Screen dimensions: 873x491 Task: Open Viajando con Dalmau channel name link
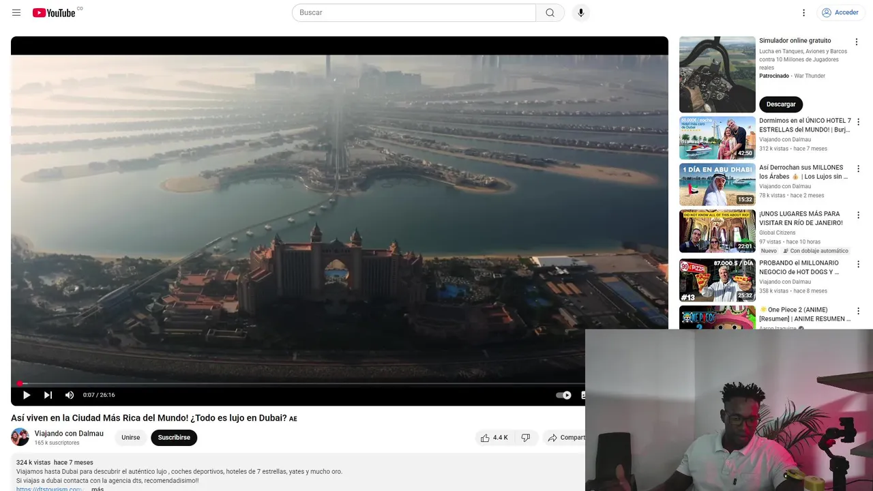[69, 433]
